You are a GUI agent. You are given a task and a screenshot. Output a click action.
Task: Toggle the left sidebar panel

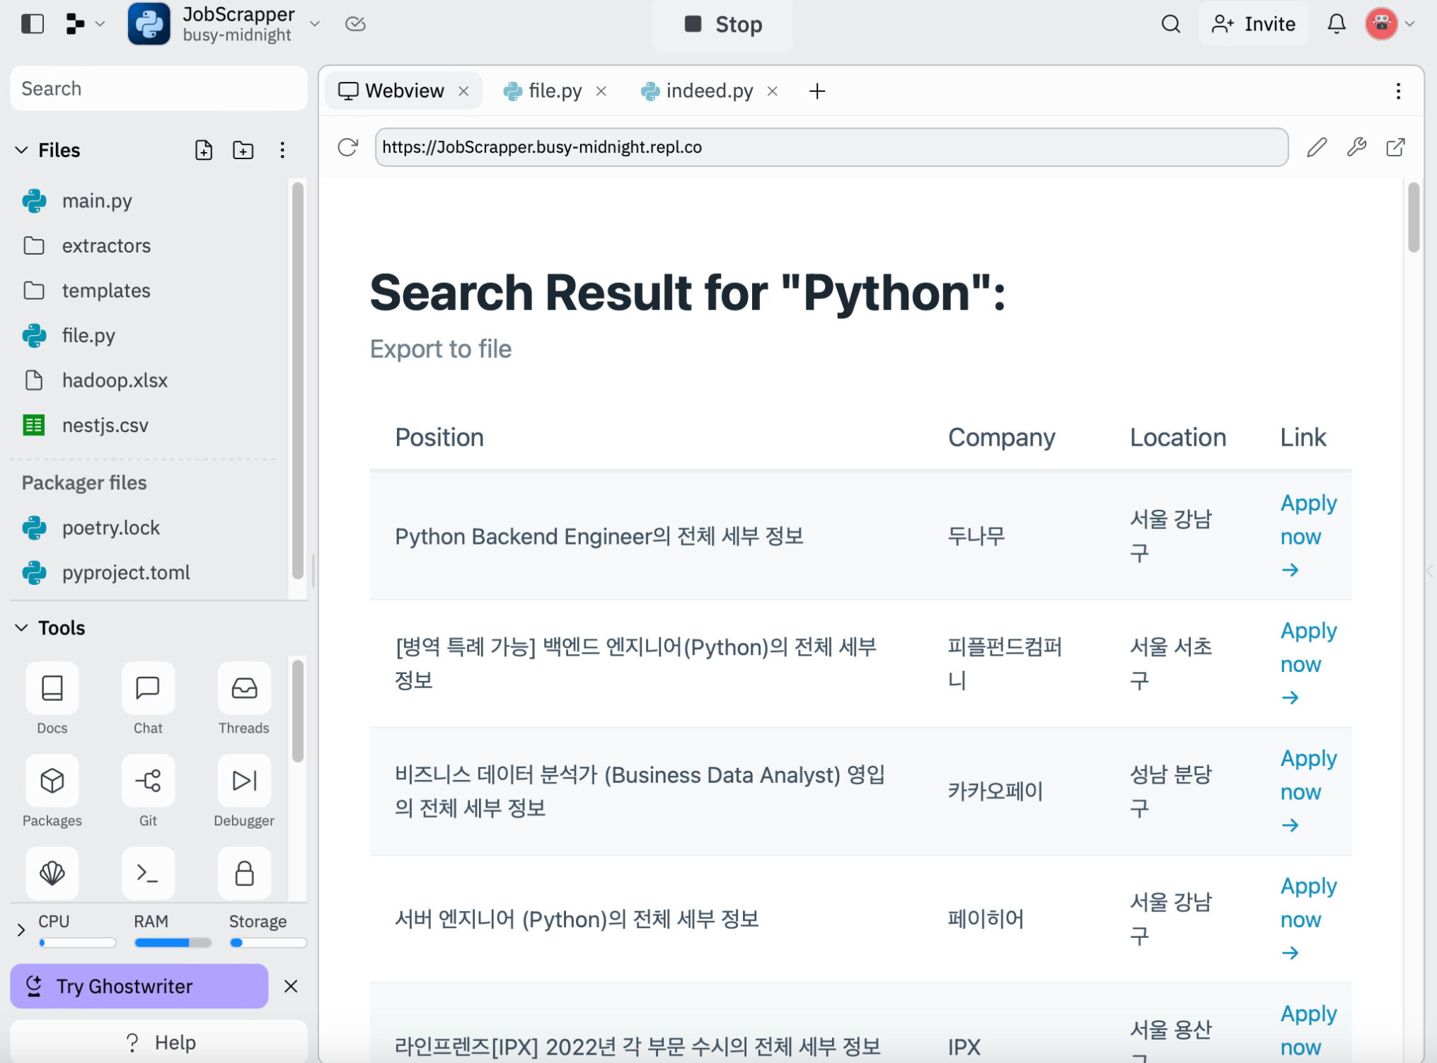click(33, 24)
